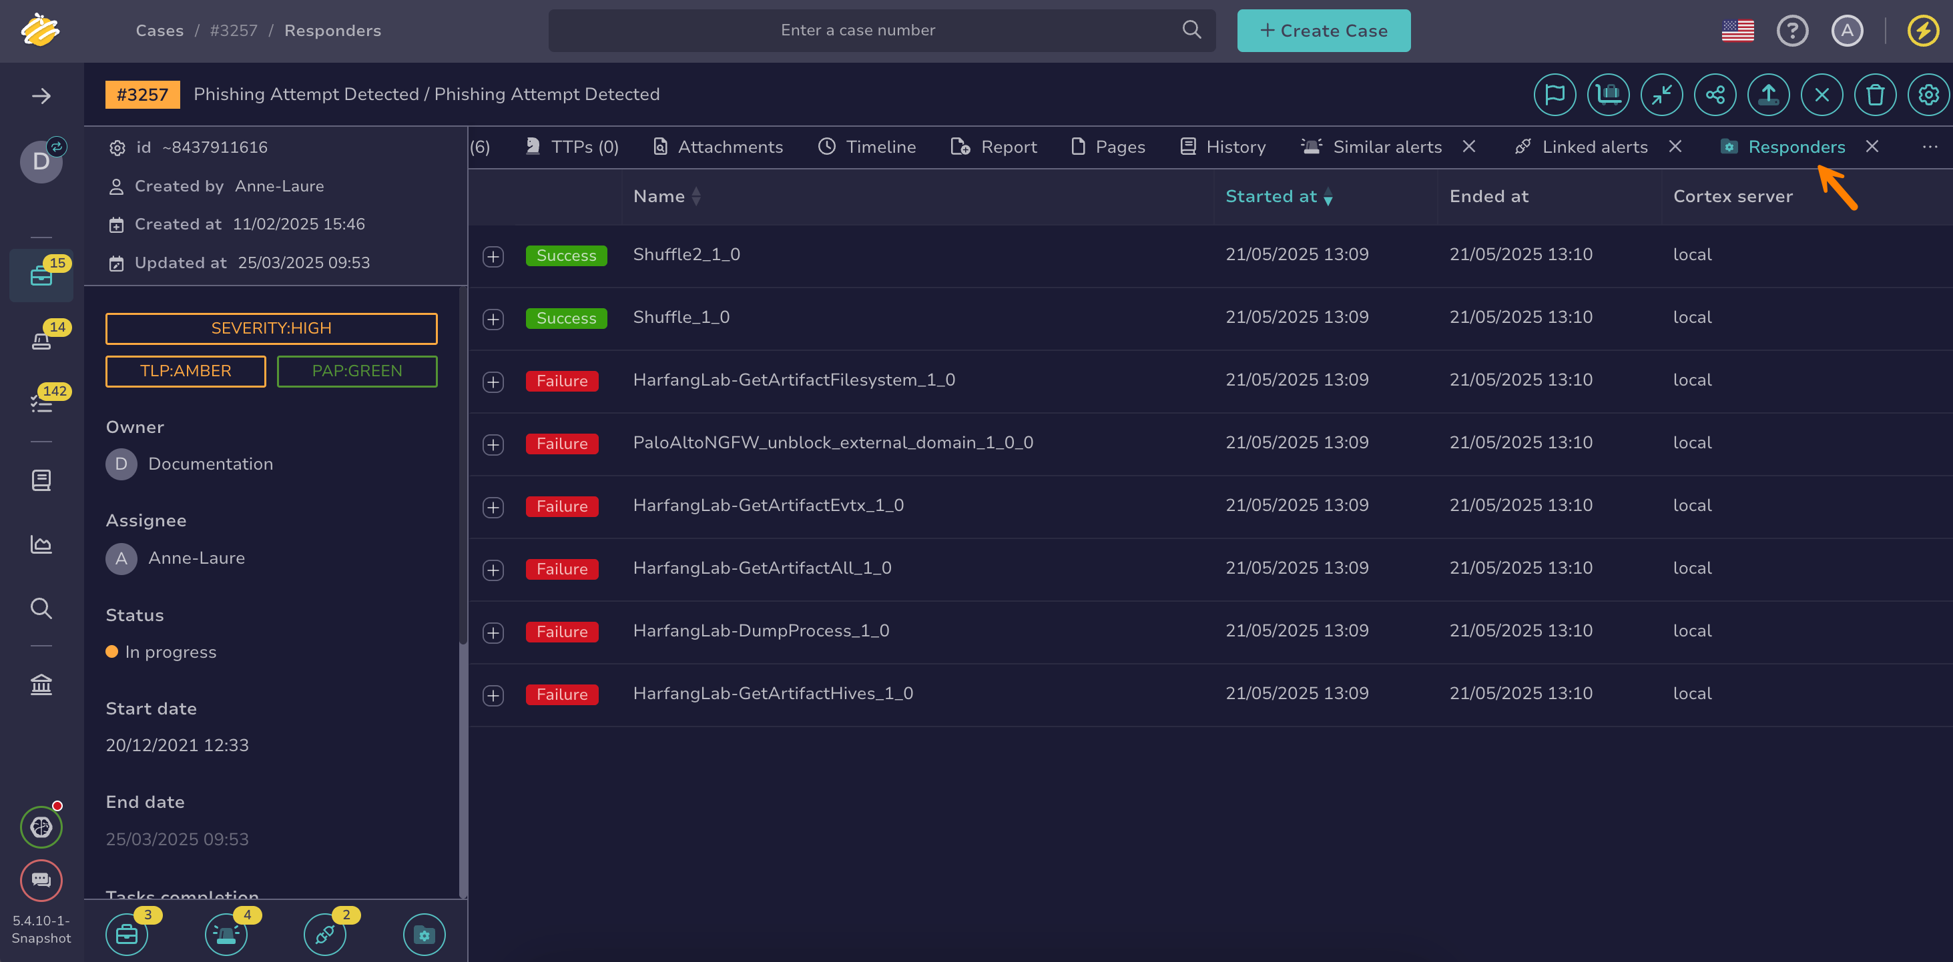Click the Create Case button
Image resolution: width=1953 pixels, height=962 pixels.
(x=1324, y=30)
